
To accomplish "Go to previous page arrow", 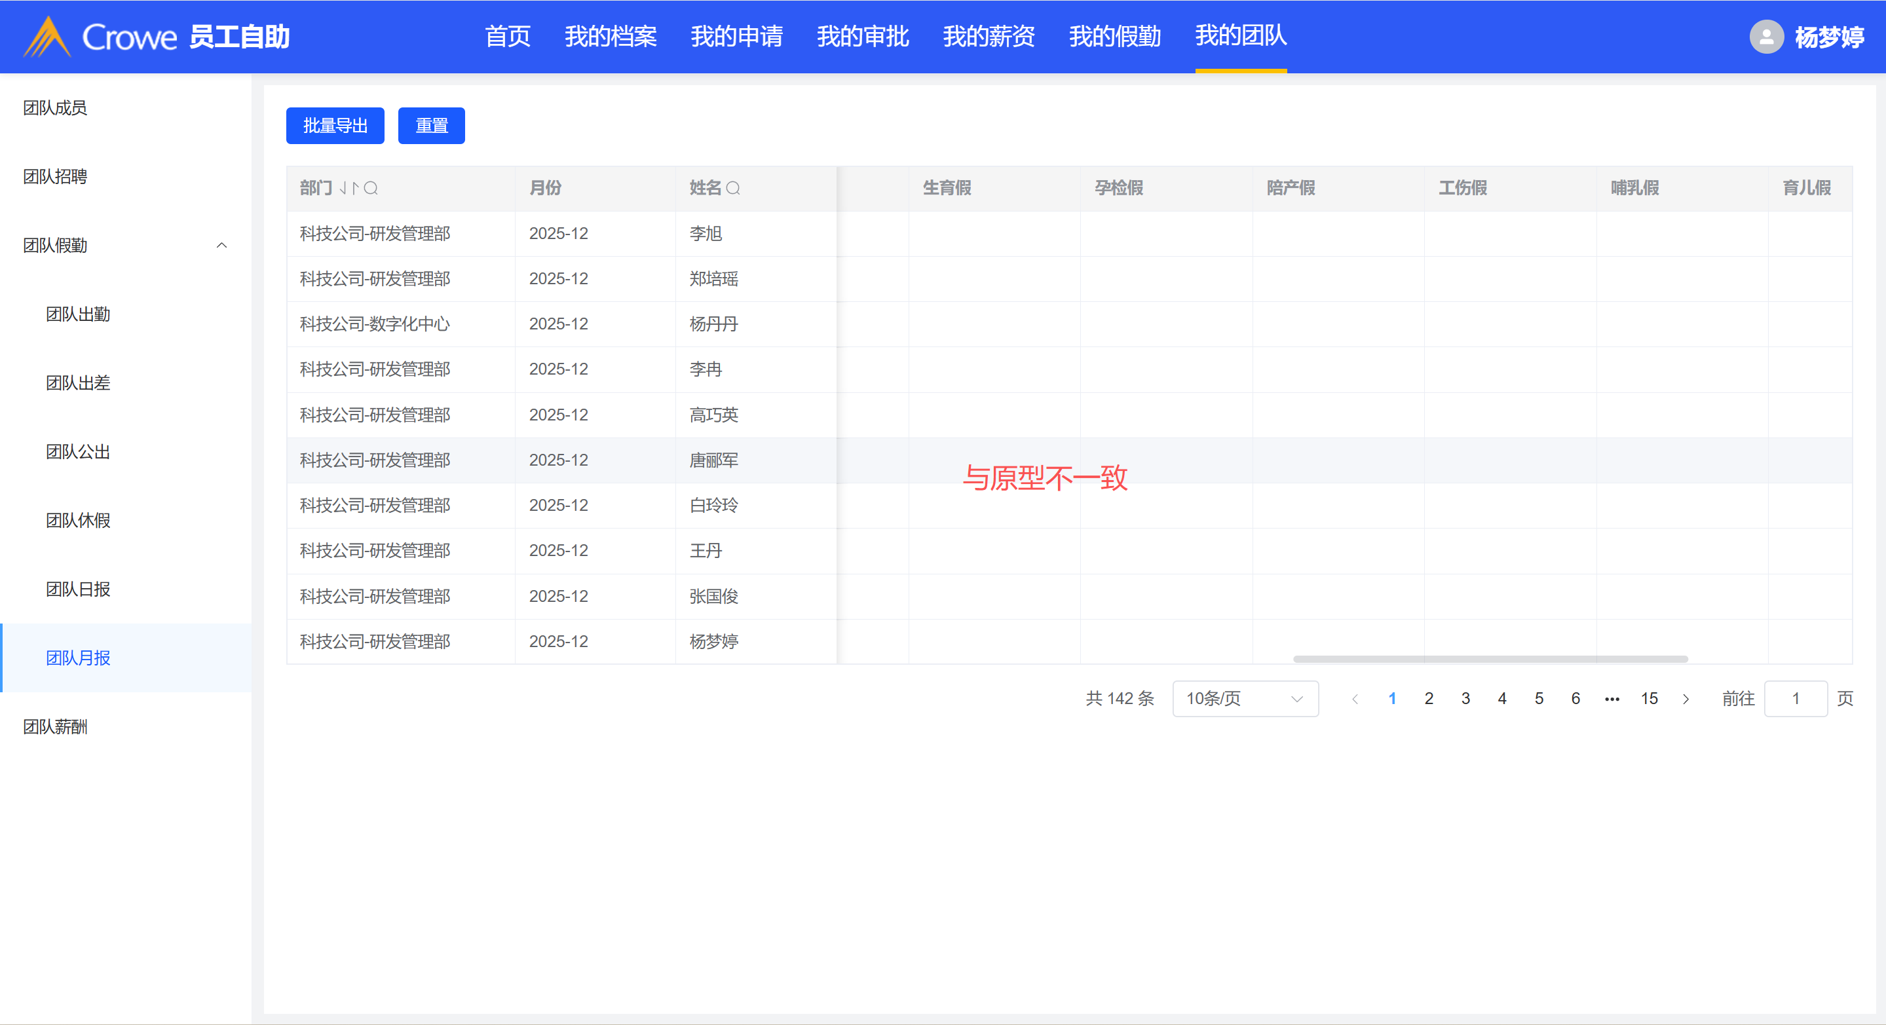I will click(x=1355, y=698).
